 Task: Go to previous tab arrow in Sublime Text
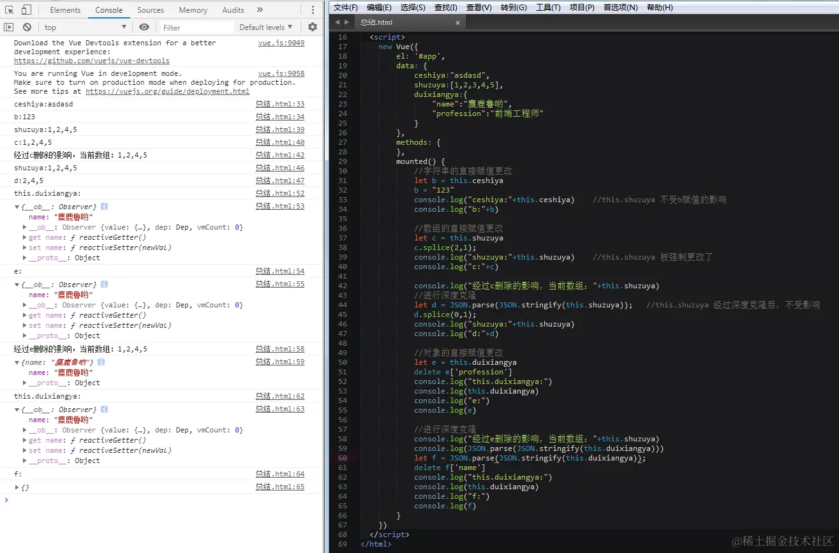click(337, 22)
